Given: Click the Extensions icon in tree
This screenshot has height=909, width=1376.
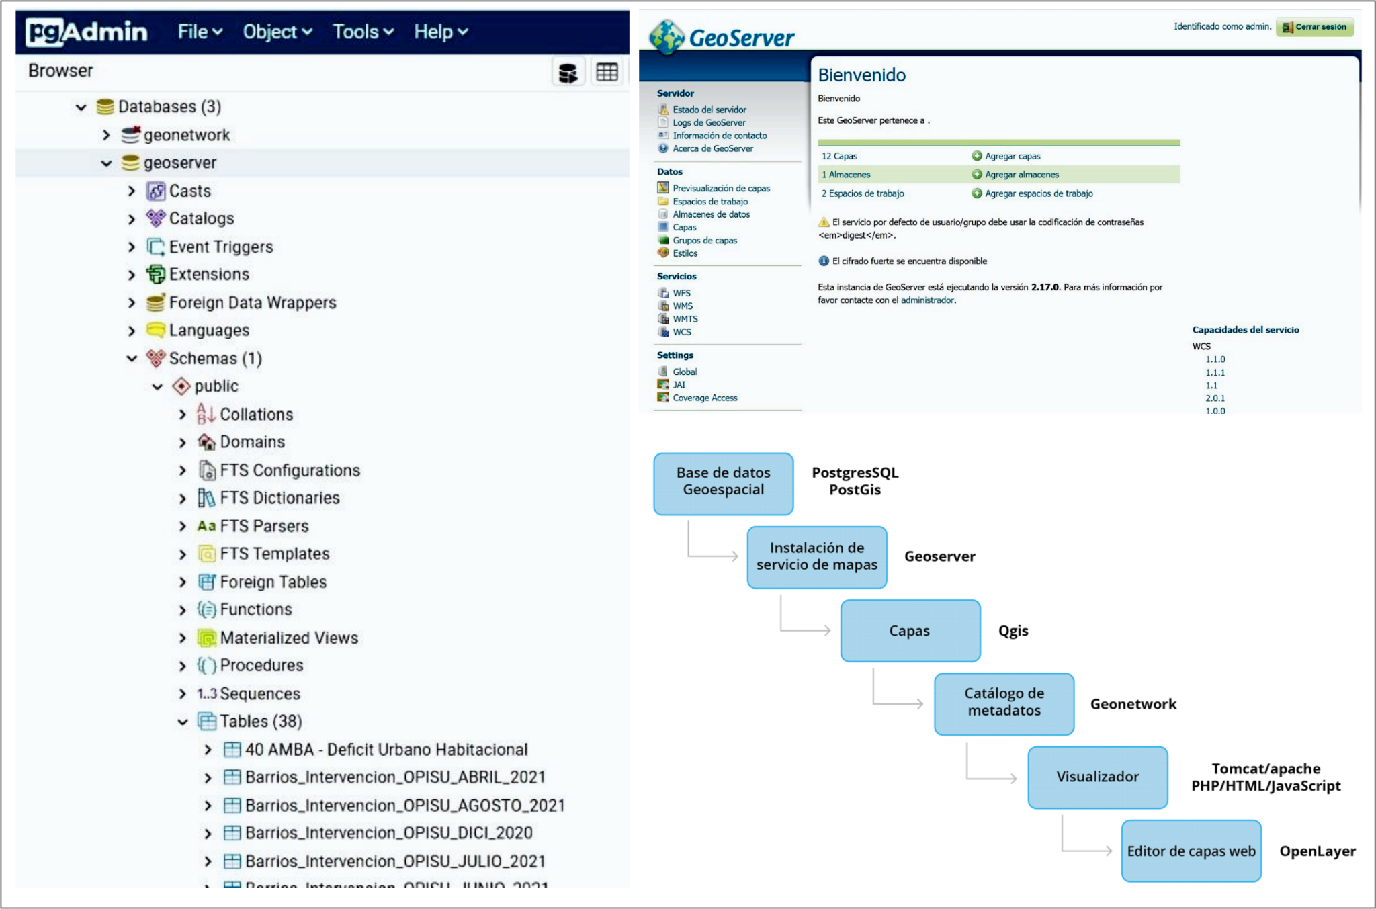Looking at the screenshot, I should (156, 275).
